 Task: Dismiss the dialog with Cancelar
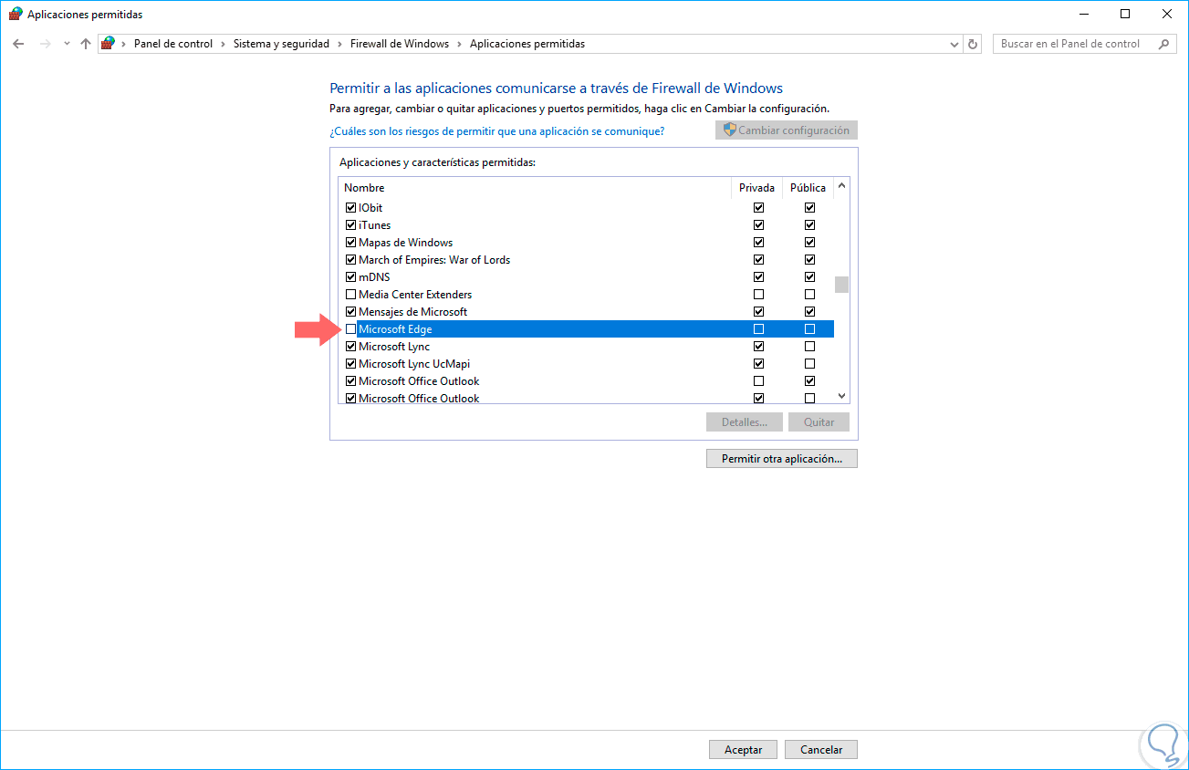click(821, 750)
